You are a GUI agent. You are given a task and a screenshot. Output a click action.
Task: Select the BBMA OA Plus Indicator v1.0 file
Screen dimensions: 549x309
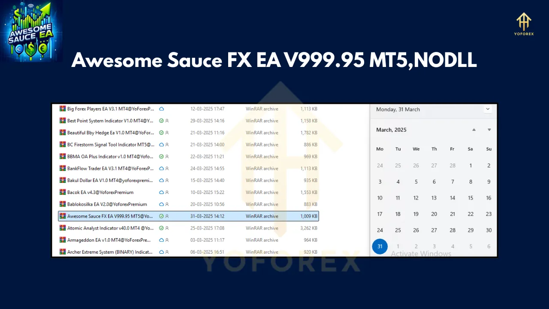coord(111,157)
